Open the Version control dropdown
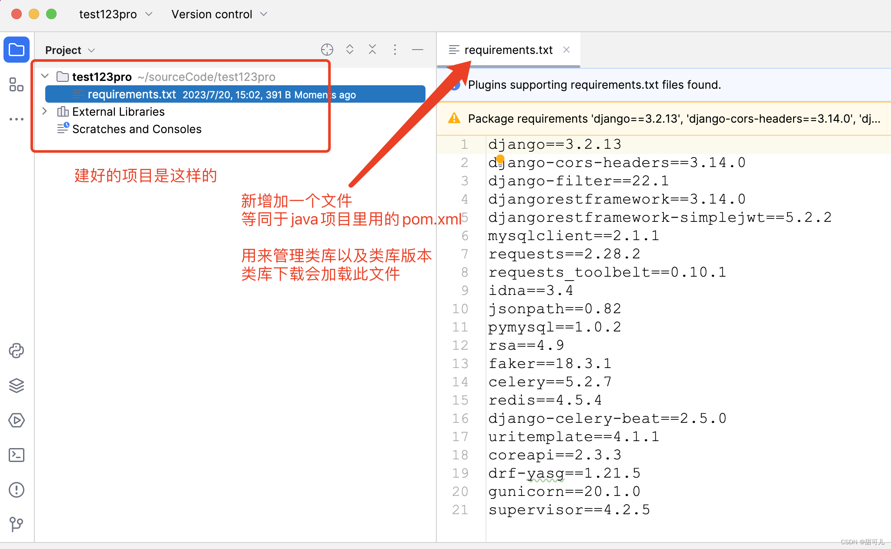The image size is (891, 549). tap(219, 14)
